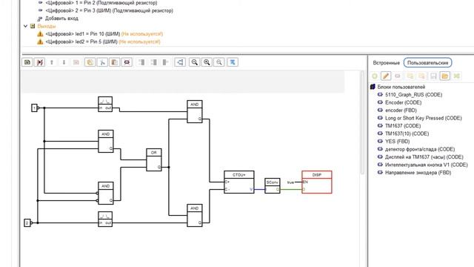Viewport: 474px width, 267px height.
Task: Click warning icon beside led2 output
Action: pos(40,42)
